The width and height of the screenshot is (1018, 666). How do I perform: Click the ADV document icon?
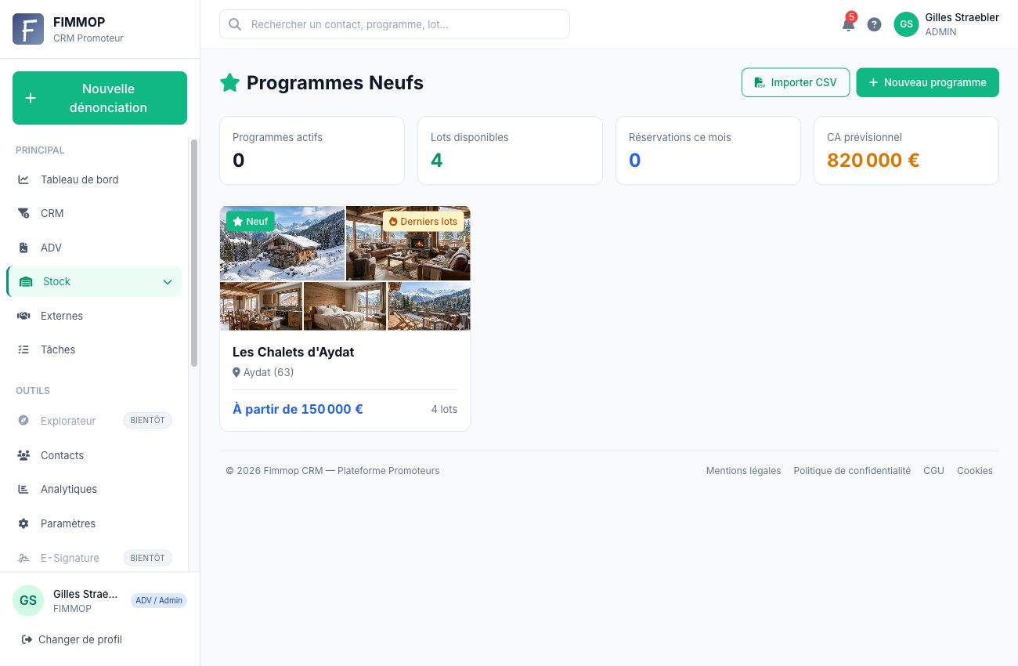(23, 248)
